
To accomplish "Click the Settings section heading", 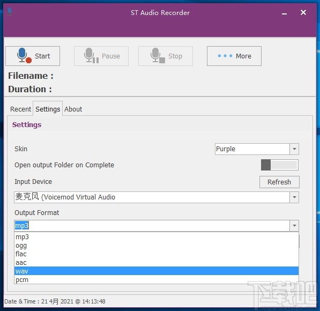I will [x=27, y=125].
